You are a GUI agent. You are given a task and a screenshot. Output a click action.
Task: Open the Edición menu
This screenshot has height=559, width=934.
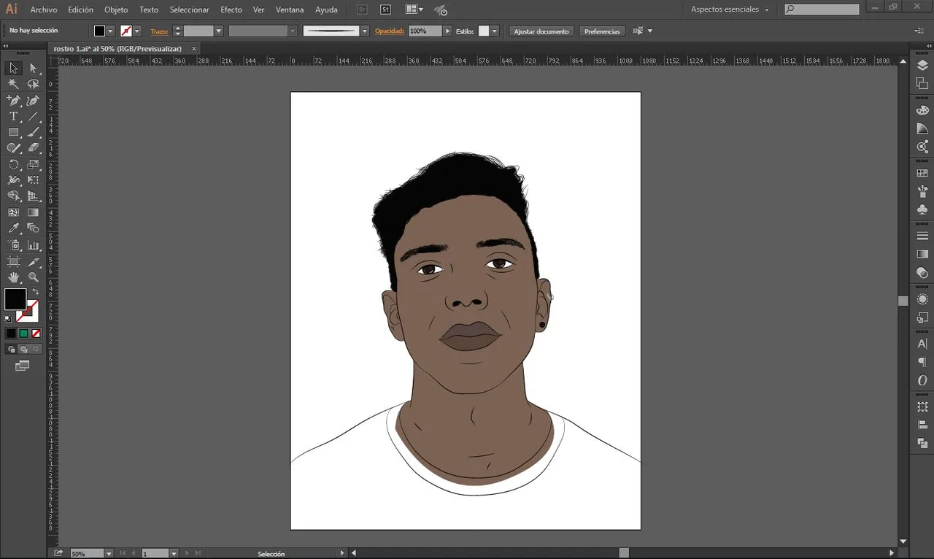click(80, 9)
